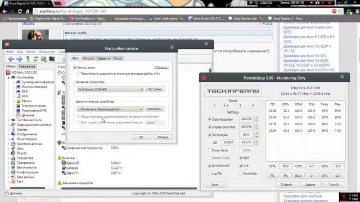Collapse Компьютер tree node
Screen dimensions: 360x202
[9, 77]
